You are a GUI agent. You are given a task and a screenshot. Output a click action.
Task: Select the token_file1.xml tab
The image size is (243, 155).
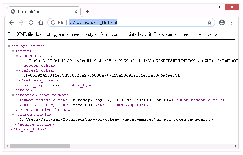click(x=44, y=12)
